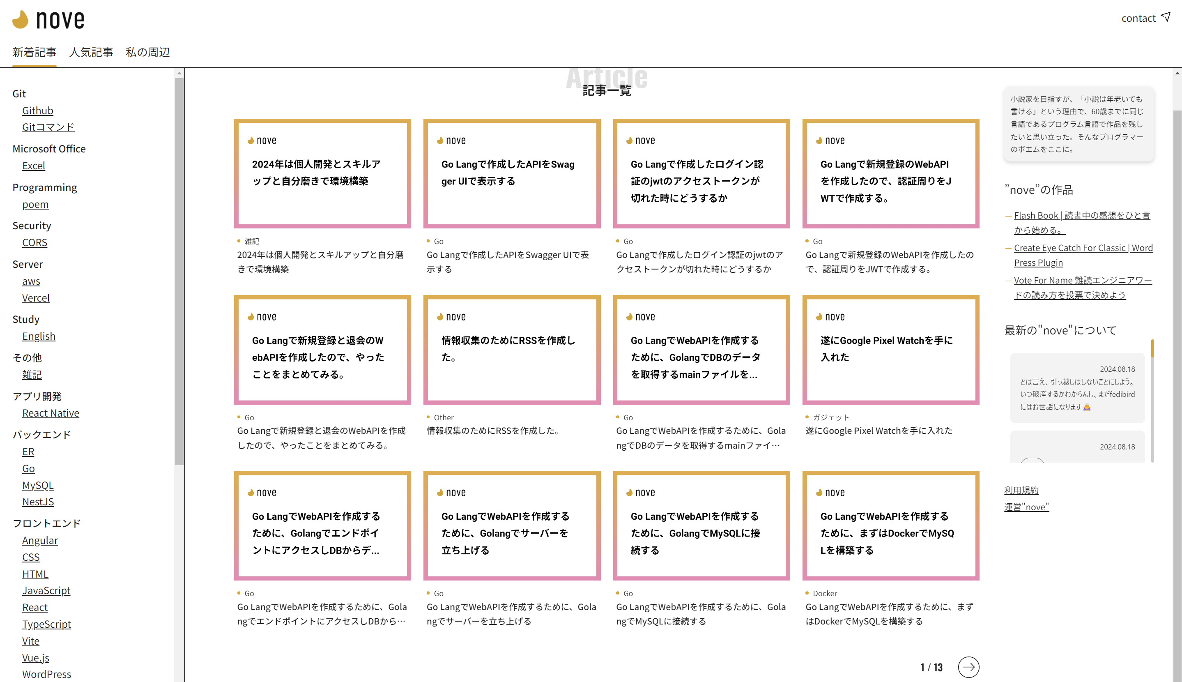Open the Angular category link
Viewport: 1182px width, 682px height.
point(40,540)
